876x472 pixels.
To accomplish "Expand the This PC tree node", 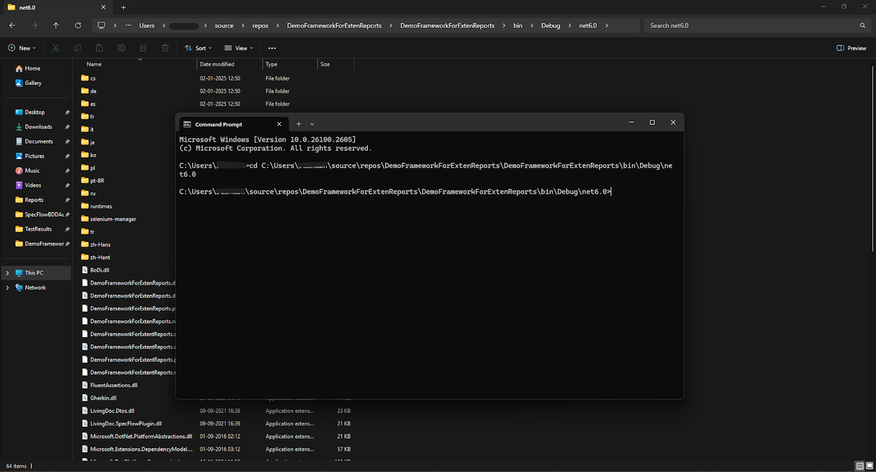I will tap(8, 273).
